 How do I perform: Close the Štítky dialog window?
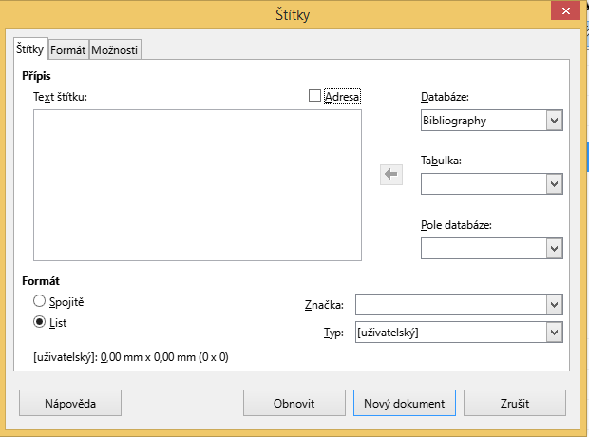pos(565,10)
